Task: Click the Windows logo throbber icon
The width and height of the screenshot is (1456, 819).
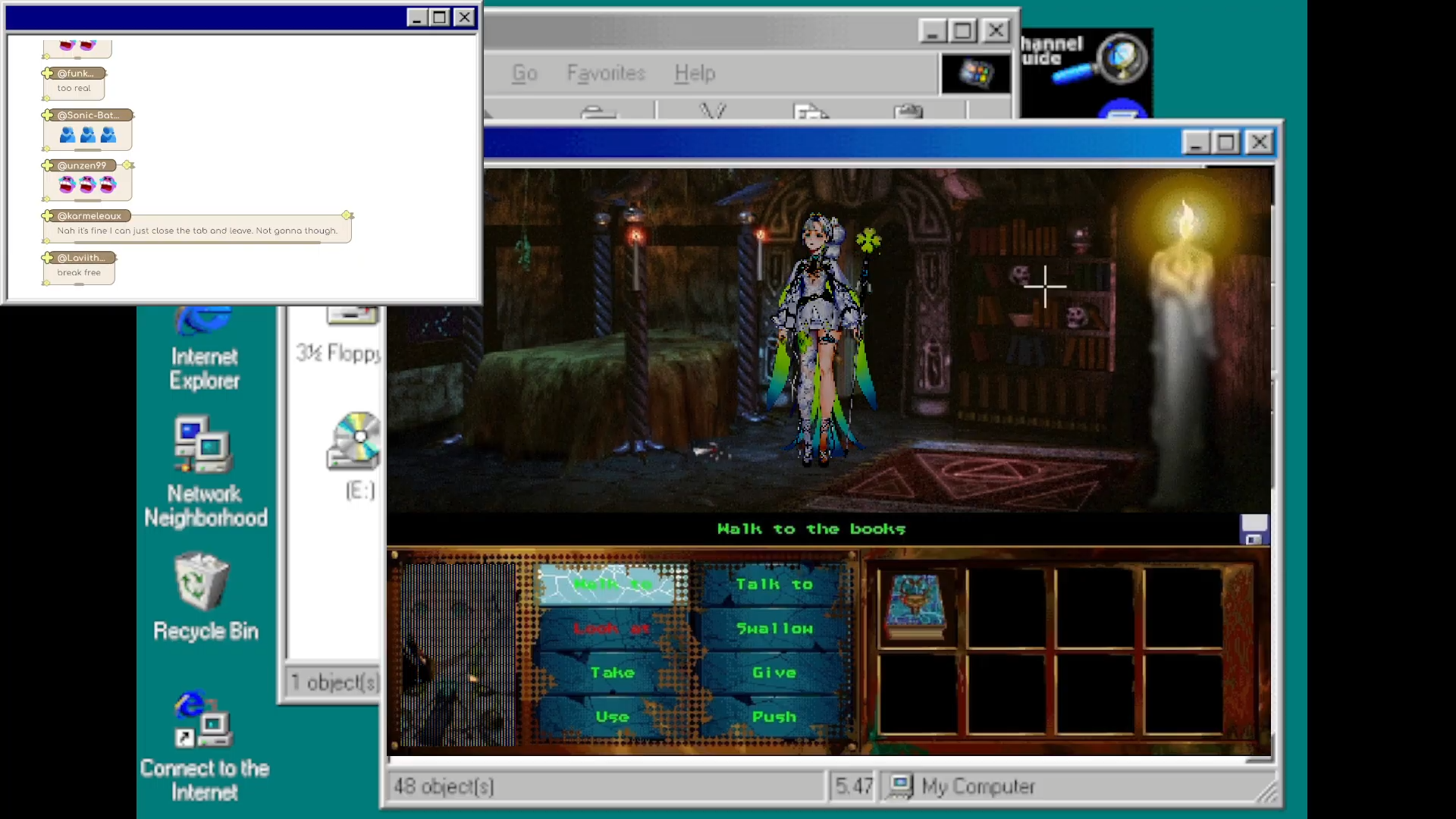Action: point(976,74)
